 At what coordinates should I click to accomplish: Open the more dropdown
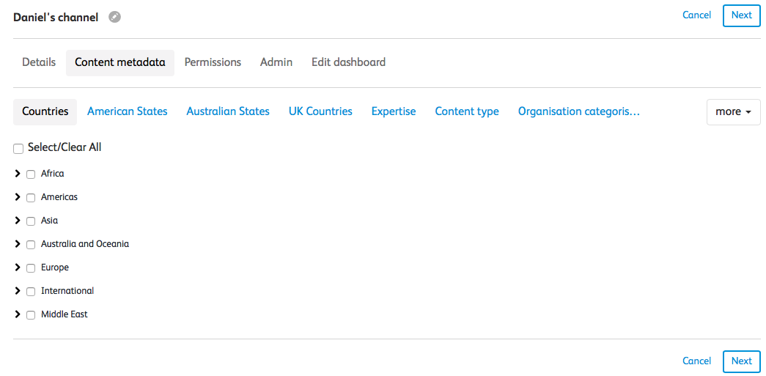734,112
